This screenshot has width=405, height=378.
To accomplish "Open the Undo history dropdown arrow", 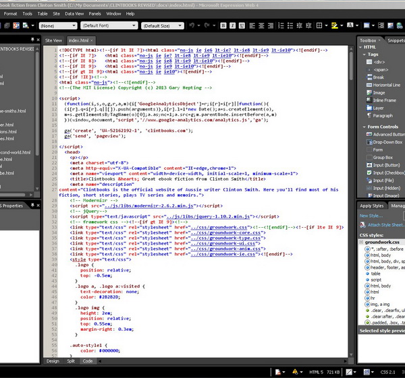I will click(198, 26).
